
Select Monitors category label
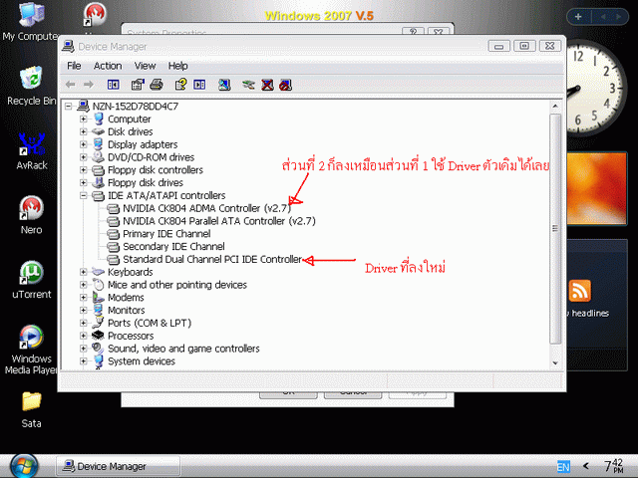click(x=127, y=310)
